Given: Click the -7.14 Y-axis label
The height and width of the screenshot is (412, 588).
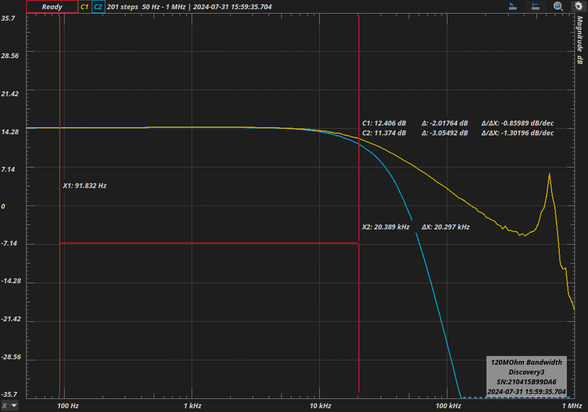Looking at the screenshot, I should pos(9,244).
